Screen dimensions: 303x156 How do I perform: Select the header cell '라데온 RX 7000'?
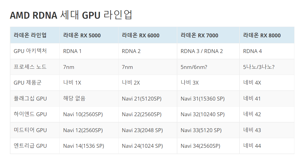pyautogui.click(x=208, y=35)
